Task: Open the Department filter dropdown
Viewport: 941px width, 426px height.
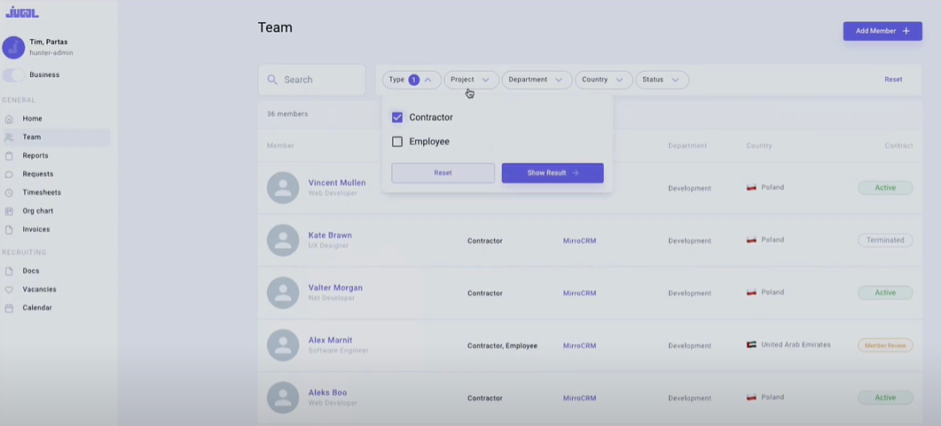Action: tap(536, 80)
